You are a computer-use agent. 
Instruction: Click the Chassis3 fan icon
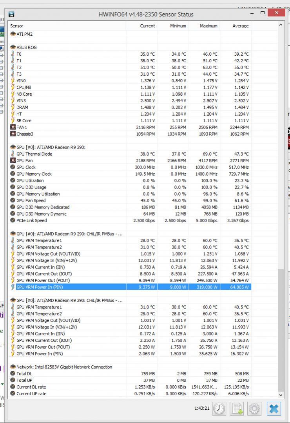click(13, 134)
